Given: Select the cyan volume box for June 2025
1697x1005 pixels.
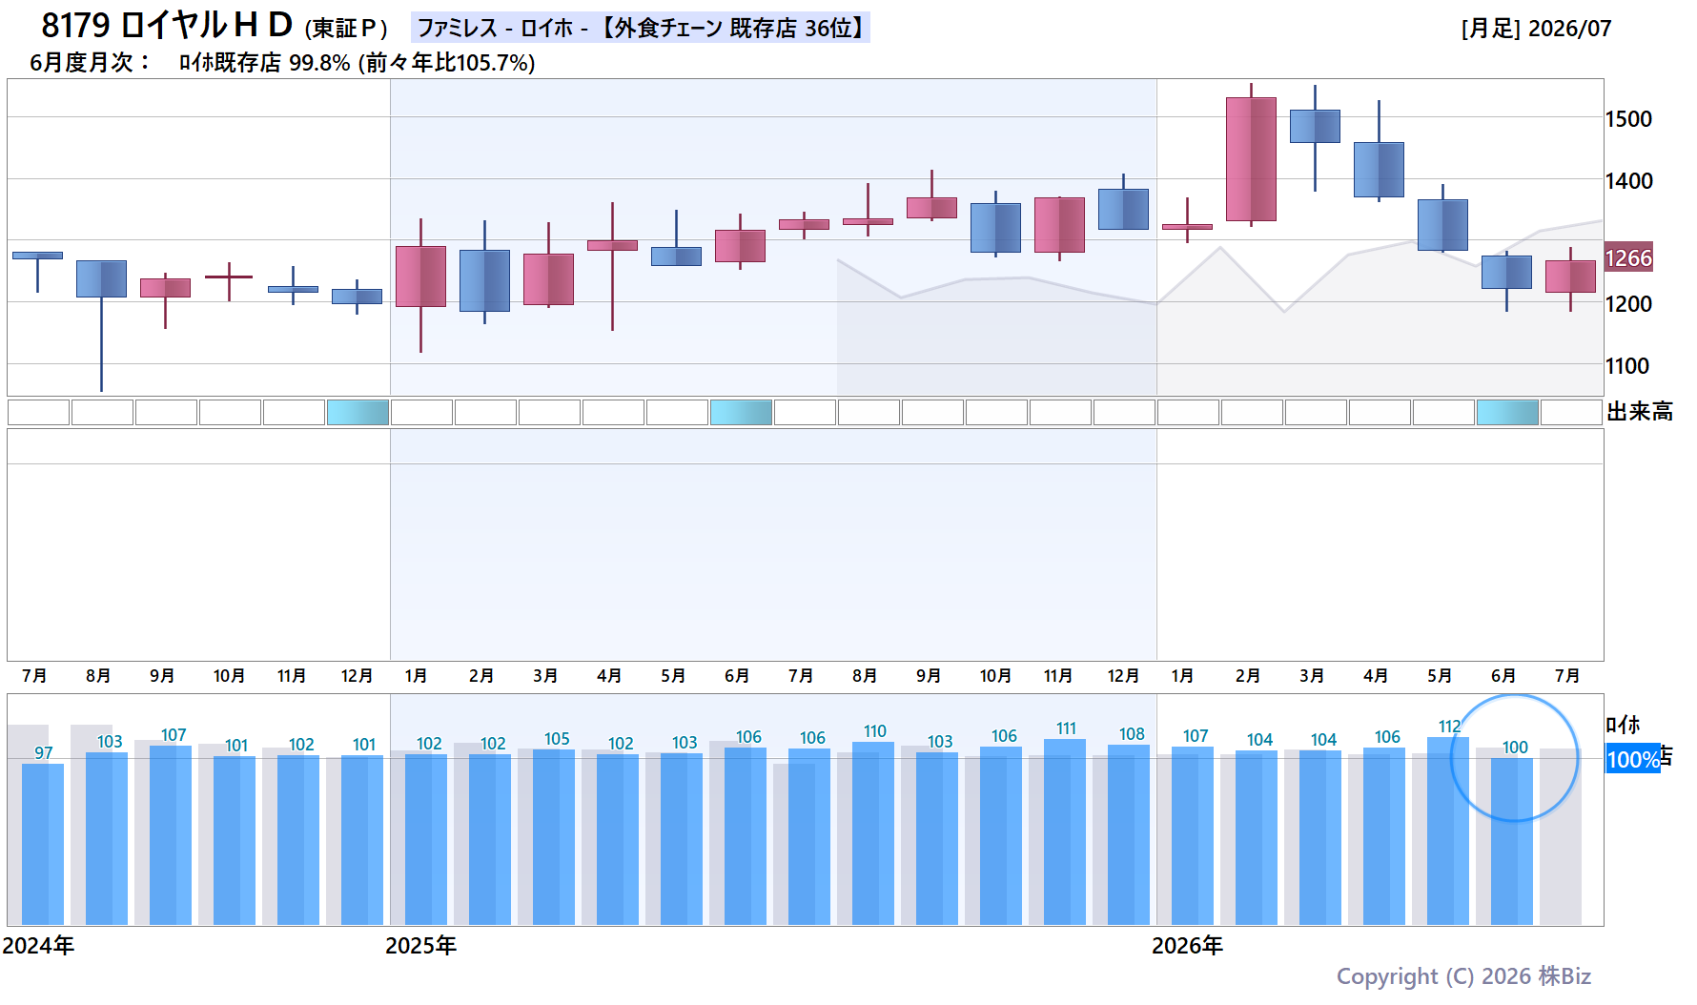Looking at the screenshot, I should pos(741,413).
